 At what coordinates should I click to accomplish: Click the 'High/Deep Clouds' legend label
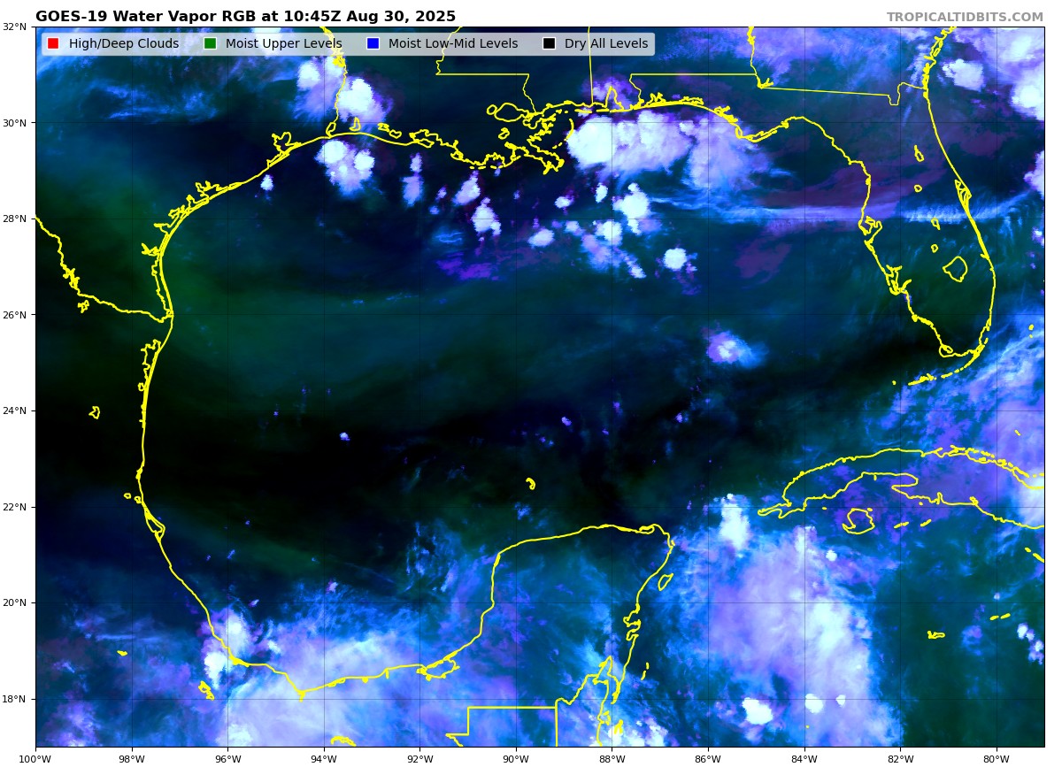tap(124, 43)
